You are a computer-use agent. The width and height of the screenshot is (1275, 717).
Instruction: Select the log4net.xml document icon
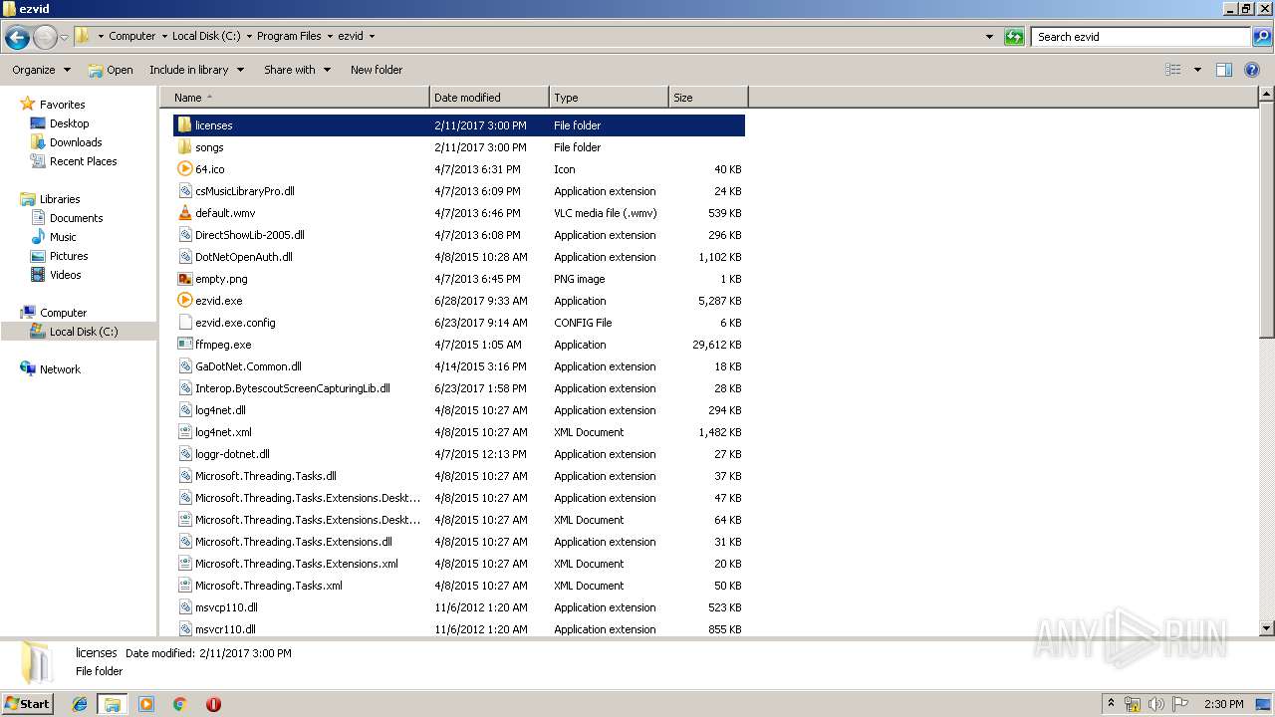[184, 432]
